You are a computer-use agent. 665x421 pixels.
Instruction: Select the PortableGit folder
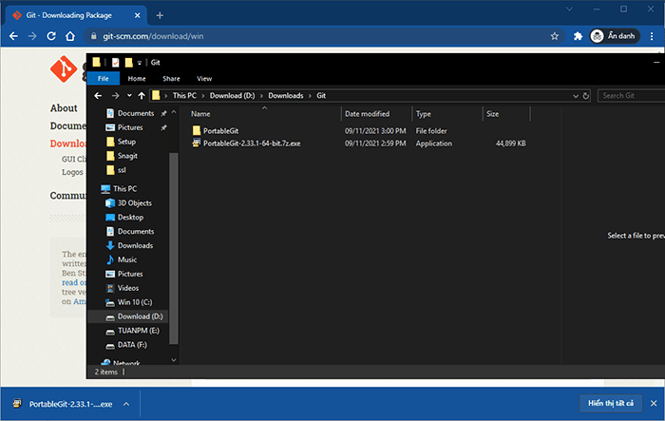(x=222, y=130)
